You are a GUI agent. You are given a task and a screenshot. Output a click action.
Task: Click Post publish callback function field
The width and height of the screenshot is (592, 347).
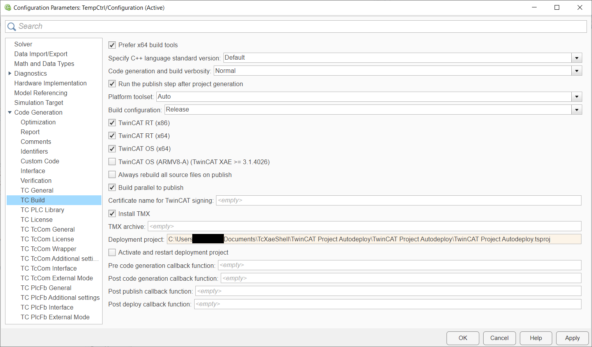click(388, 291)
